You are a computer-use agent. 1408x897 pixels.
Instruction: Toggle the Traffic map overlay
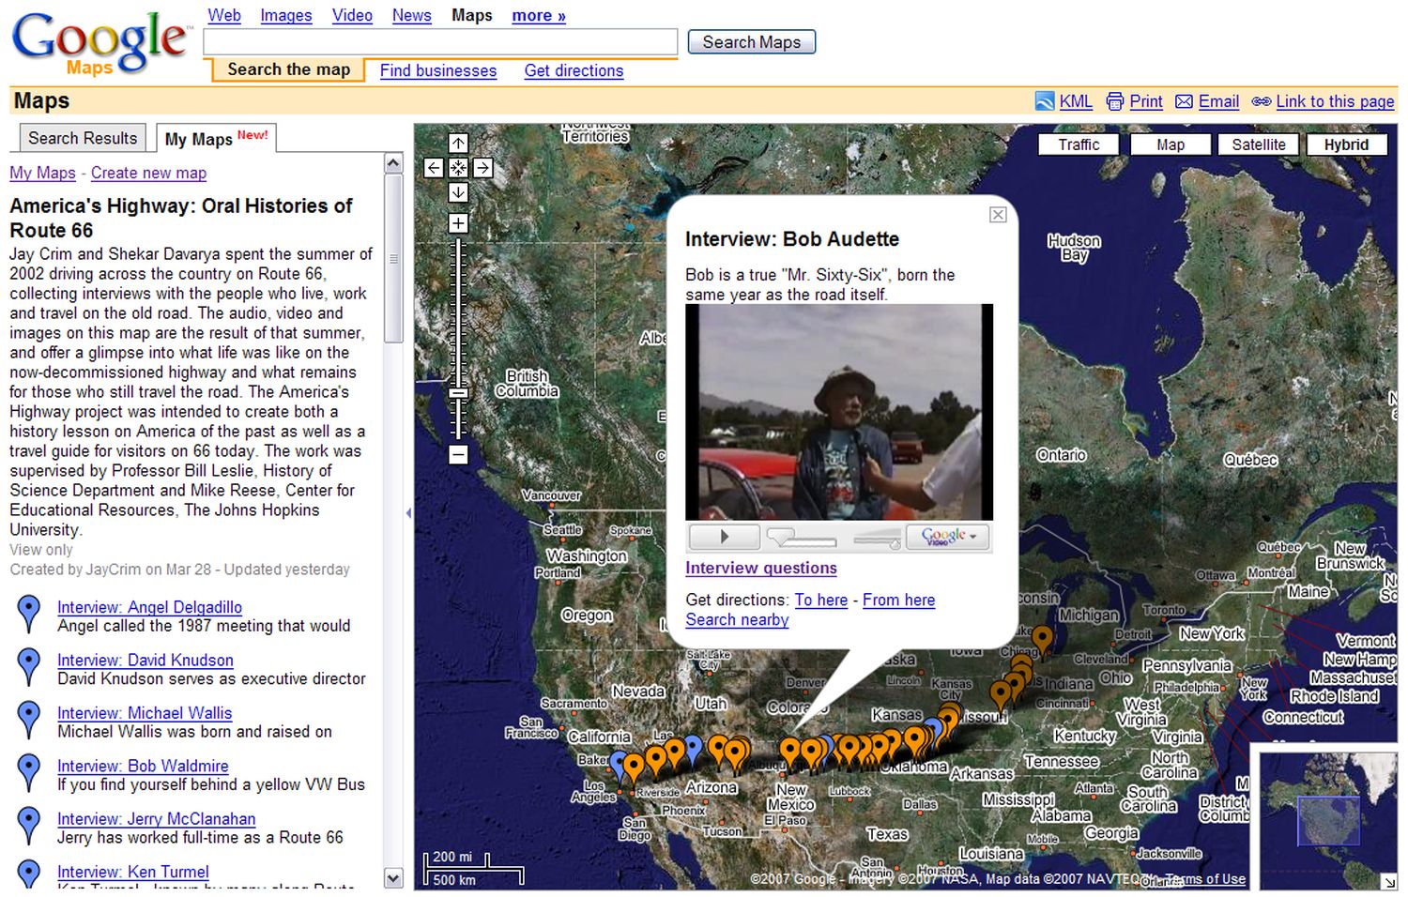coord(1078,144)
